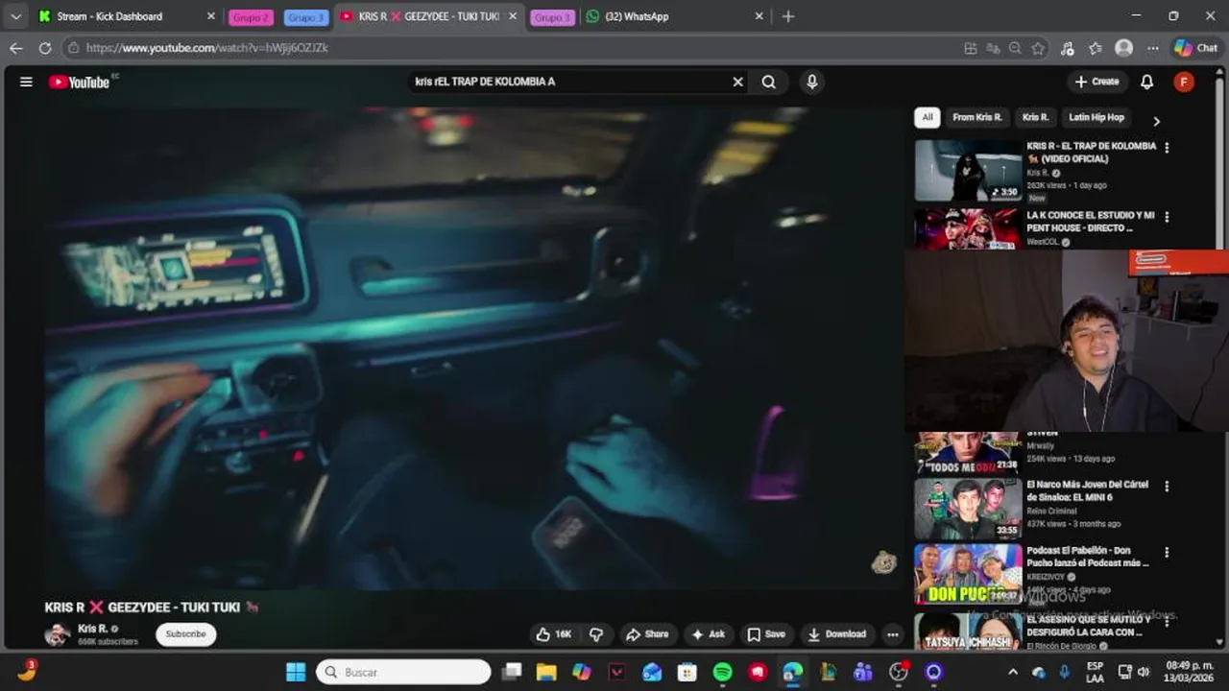Open options for EL TRAP DE KOLOMBIA
The height and width of the screenshot is (691, 1229).
point(1167,148)
